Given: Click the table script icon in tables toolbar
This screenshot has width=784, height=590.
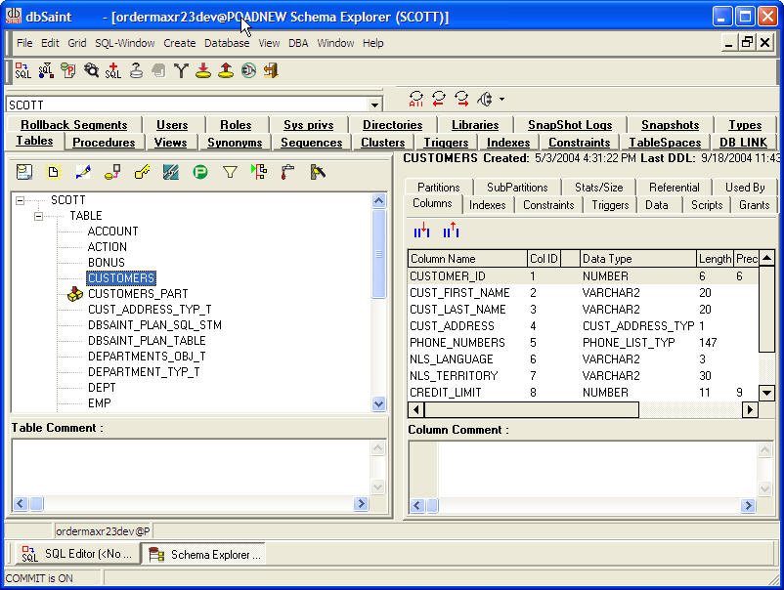Looking at the screenshot, I should pos(24,172).
